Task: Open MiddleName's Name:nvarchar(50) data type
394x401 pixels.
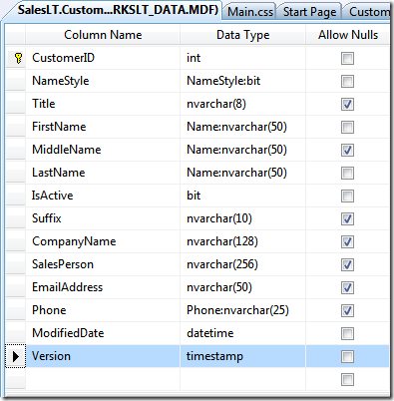Action: coord(242,150)
